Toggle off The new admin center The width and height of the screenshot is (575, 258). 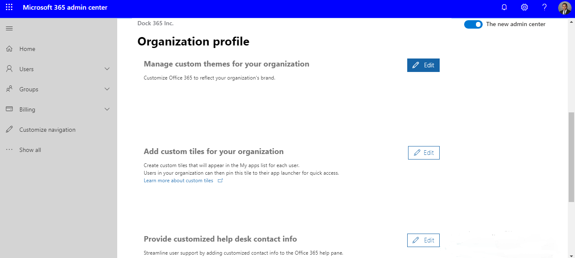tap(473, 24)
